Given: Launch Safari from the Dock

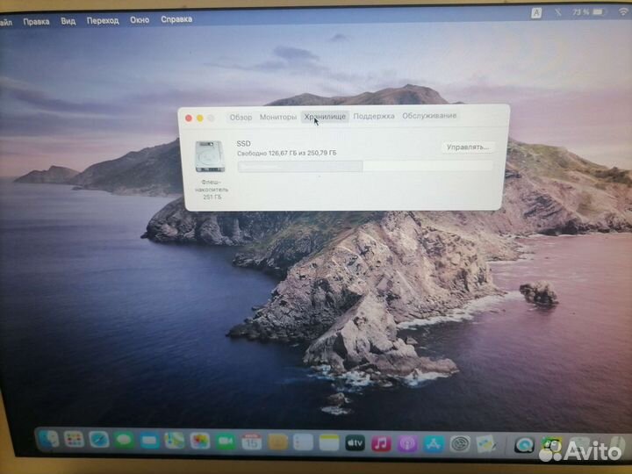Looking at the screenshot, I should coord(99,440).
